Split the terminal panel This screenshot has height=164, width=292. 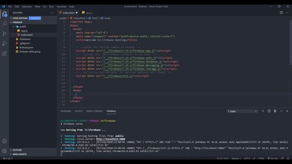[269, 111]
